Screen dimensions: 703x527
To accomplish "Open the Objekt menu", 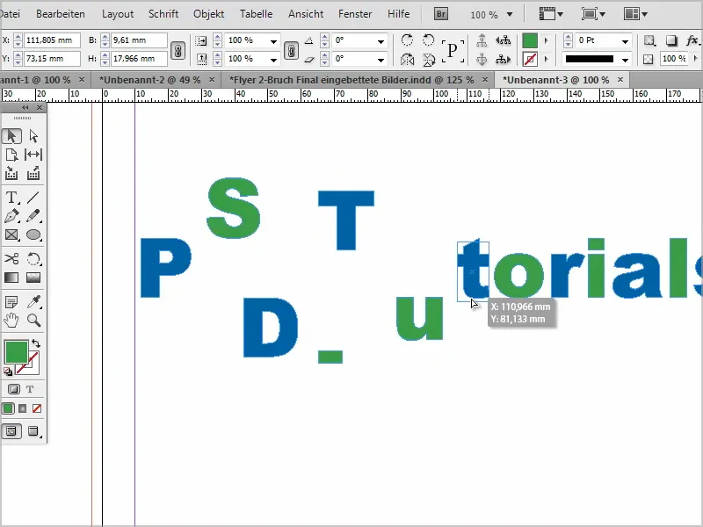I will (208, 14).
